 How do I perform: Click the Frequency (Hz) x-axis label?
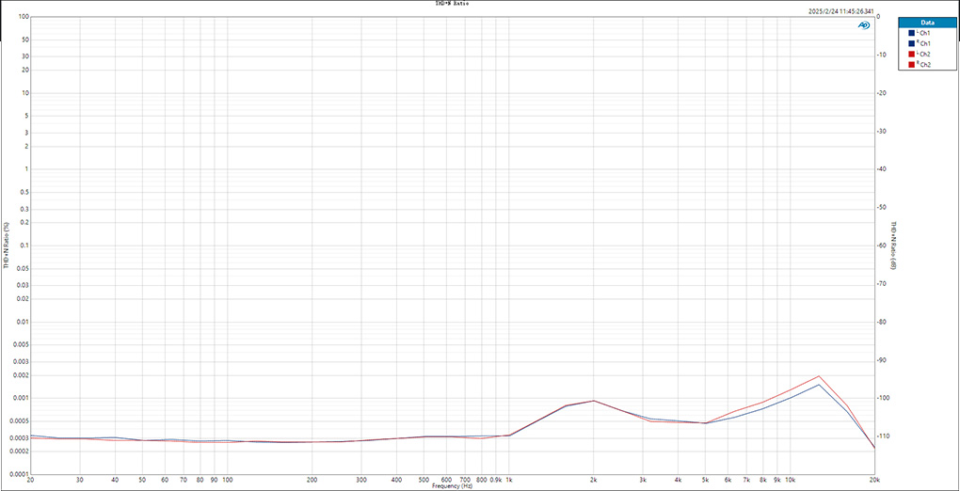(452, 486)
